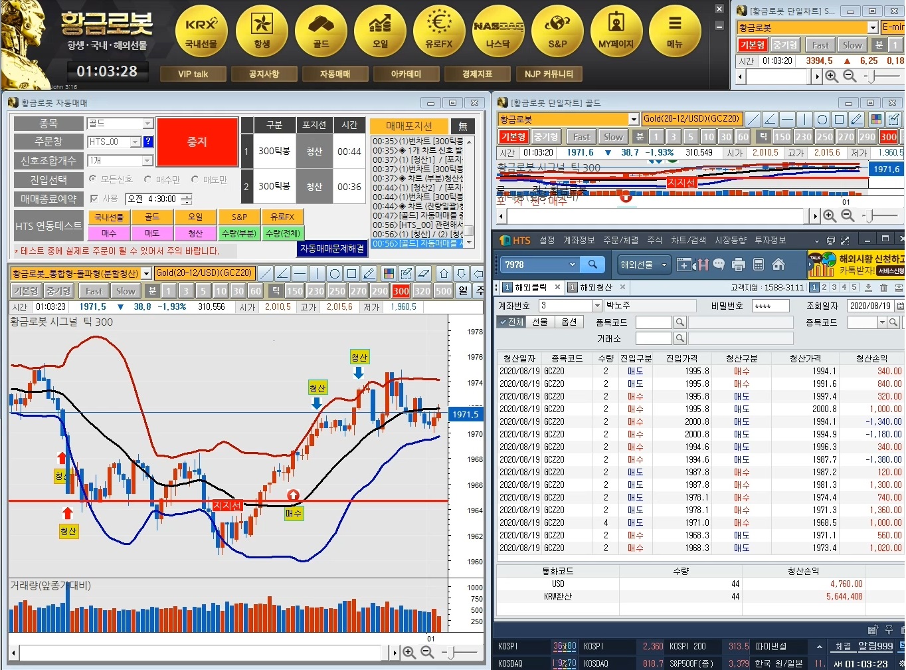Switch to 해외클릭 tab
The width and height of the screenshot is (906, 670).
point(530,287)
